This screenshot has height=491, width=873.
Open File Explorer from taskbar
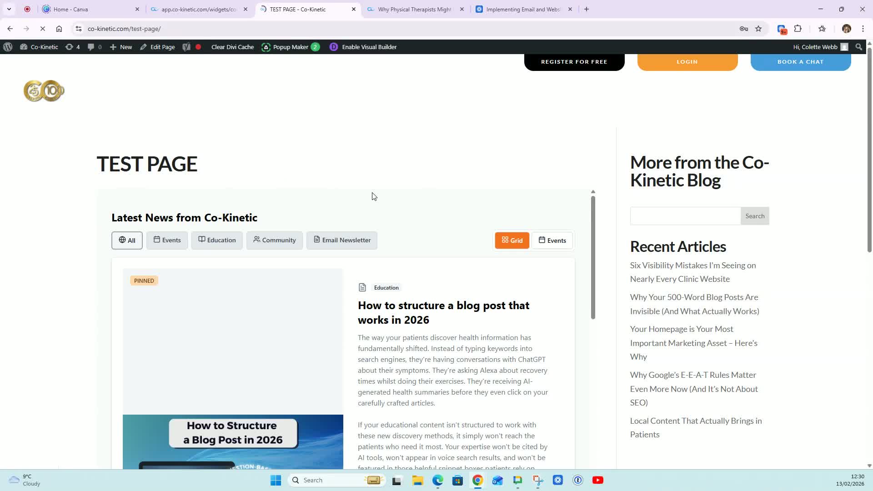[x=417, y=480]
